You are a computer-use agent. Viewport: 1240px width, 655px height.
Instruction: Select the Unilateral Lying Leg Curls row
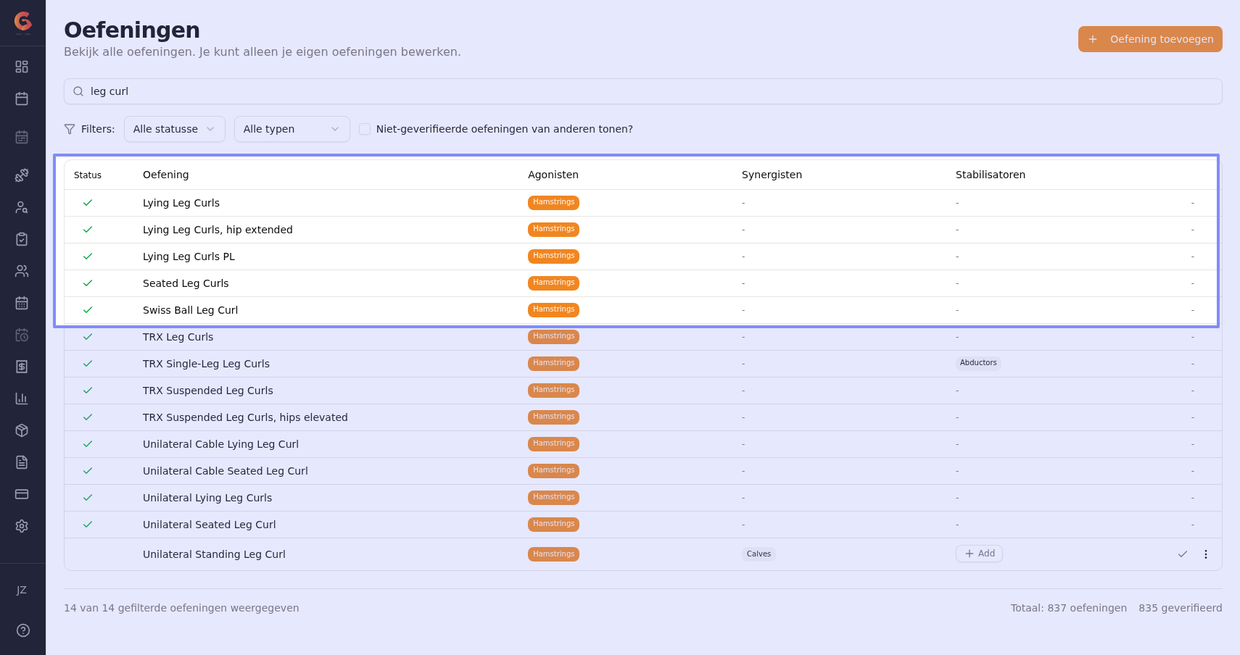pyautogui.click(x=643, y=498)
